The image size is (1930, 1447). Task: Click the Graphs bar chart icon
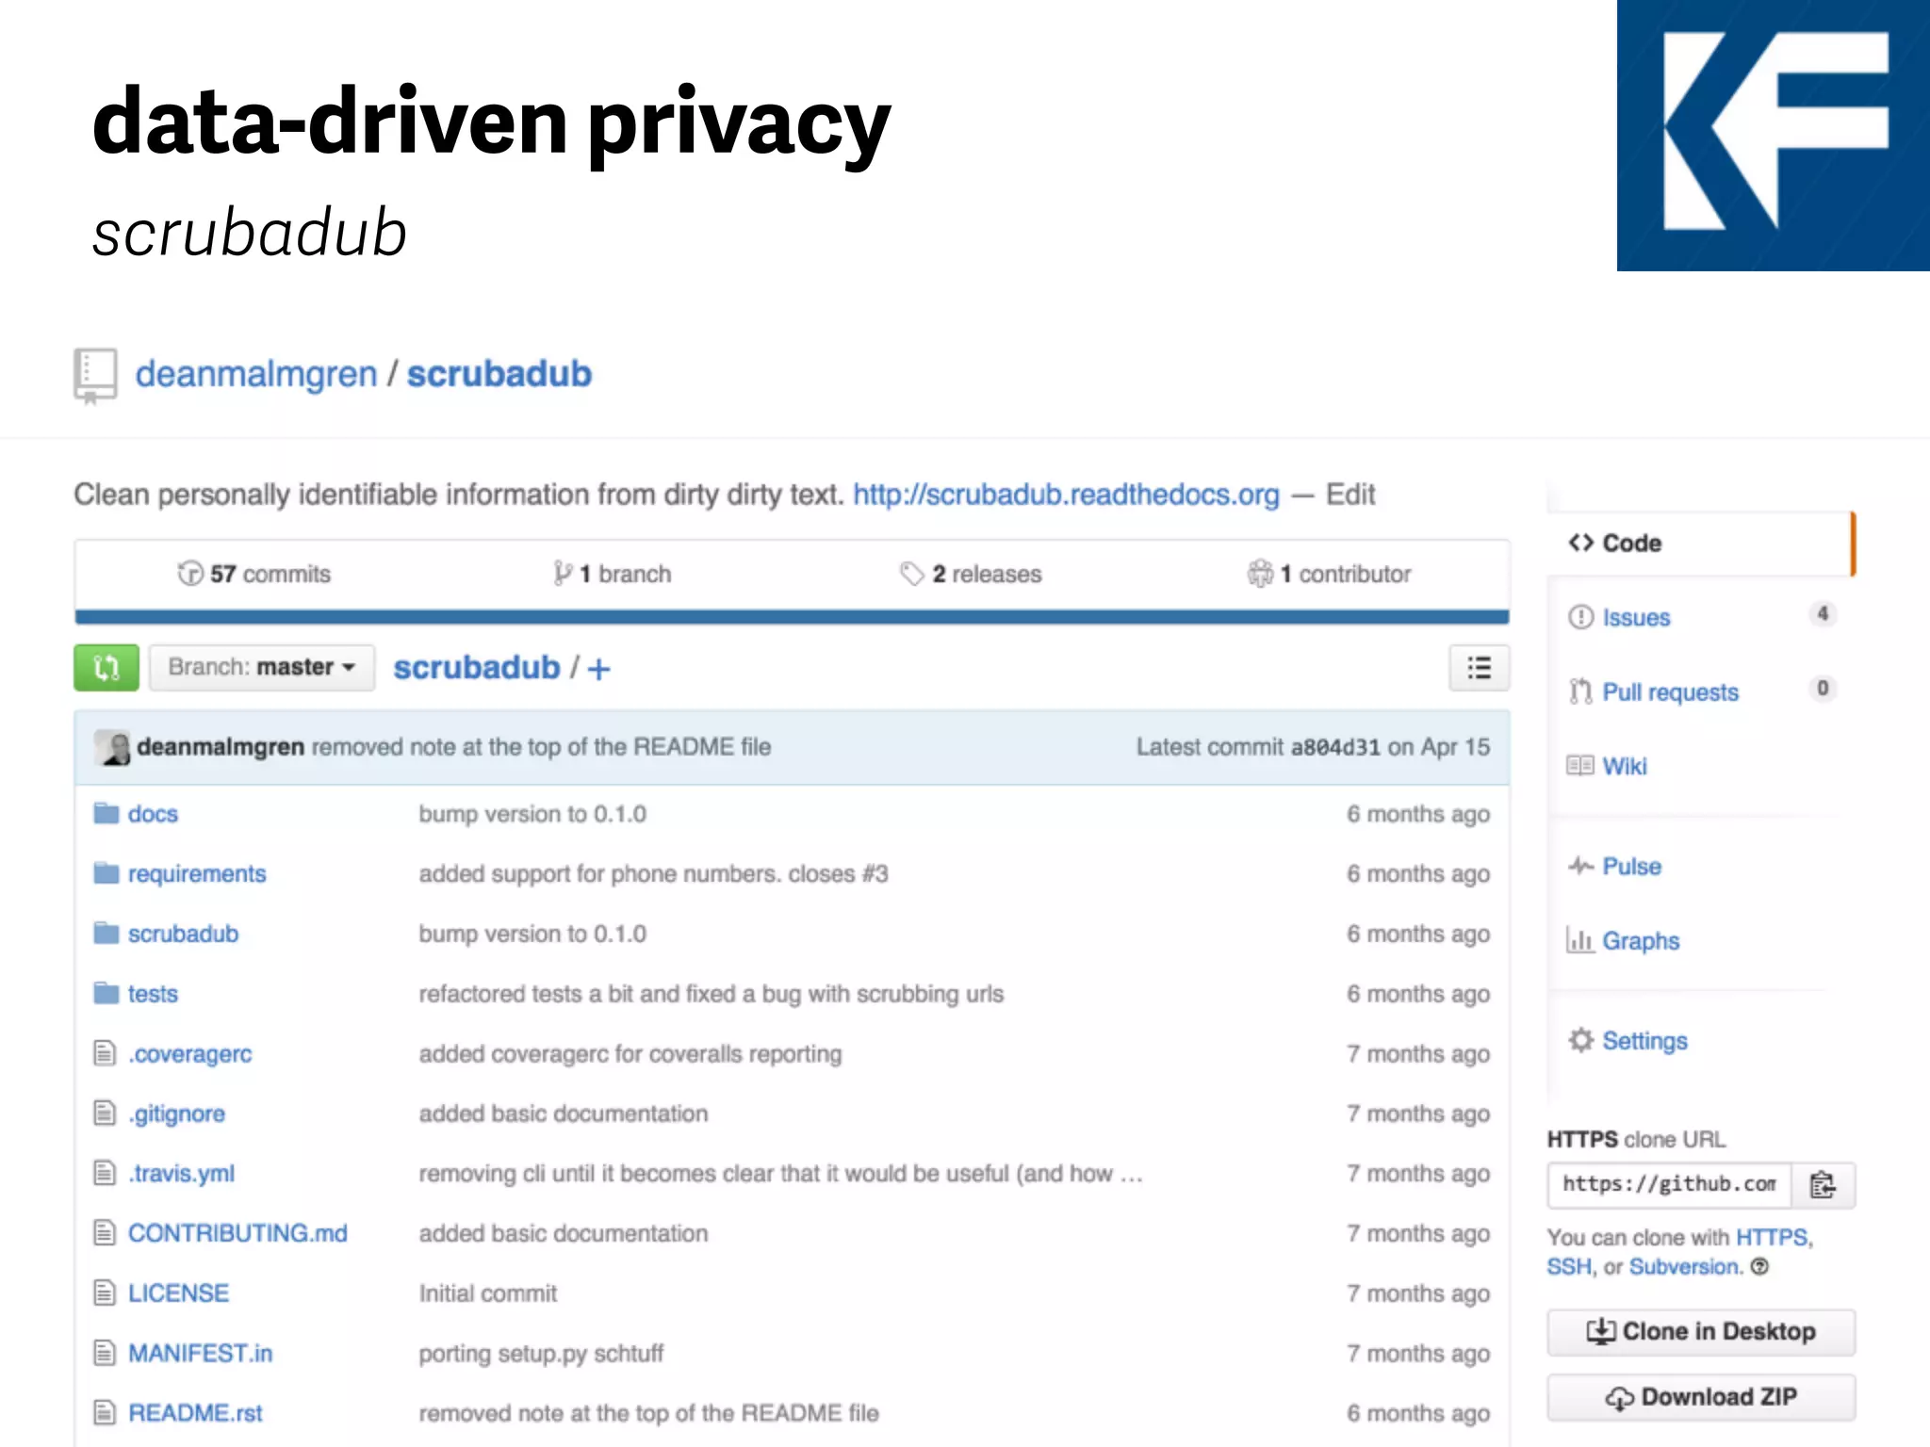click(x=1580, y=939)
